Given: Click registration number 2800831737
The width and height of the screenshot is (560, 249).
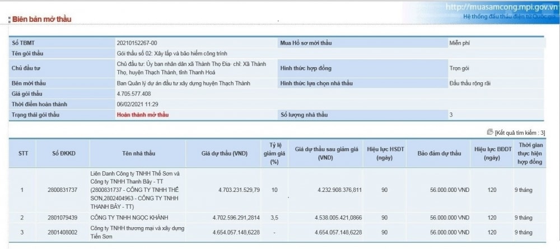Looking at the screenshot, I should (x=62, y=190).
